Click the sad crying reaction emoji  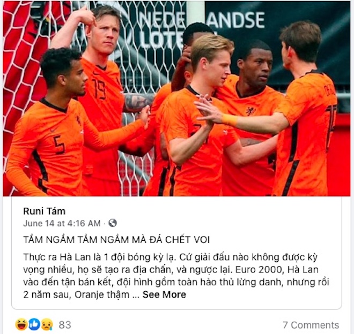pyautogui.click(x=47, y=324)
